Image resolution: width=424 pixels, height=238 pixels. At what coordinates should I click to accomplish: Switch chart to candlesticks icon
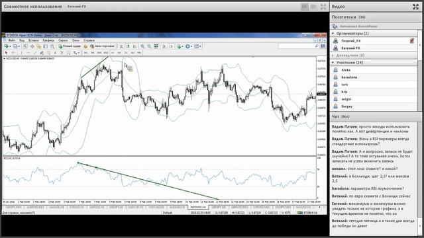pos(128,46)
